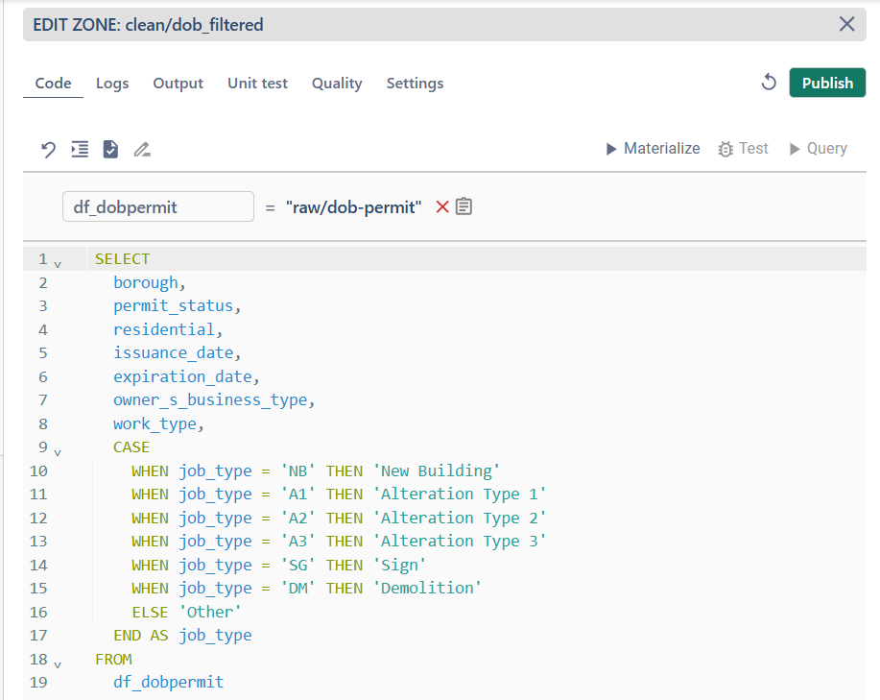
Task: Click 'Alteration Type 2' string
Action: point(460,518)
